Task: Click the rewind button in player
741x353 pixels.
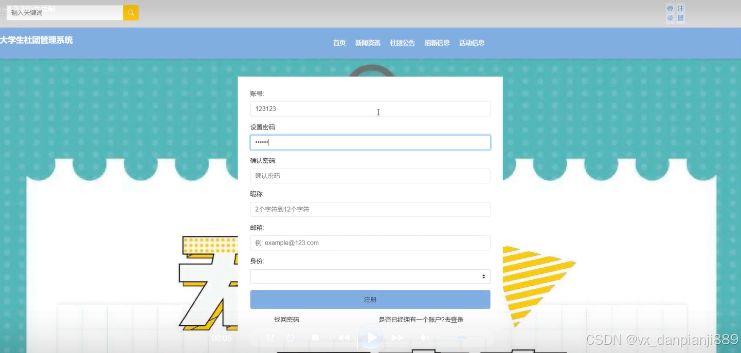Action: tap(344, 338)
